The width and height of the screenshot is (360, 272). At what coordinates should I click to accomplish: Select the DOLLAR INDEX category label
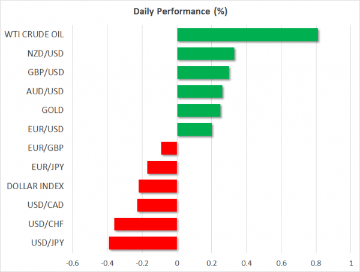(37, 186)
